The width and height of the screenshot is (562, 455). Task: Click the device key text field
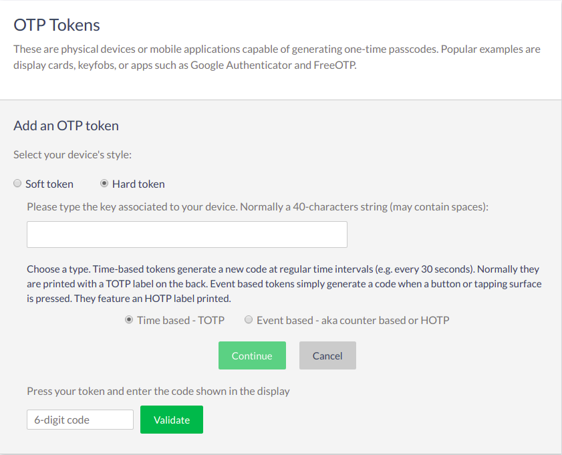[x=187, y=235]
